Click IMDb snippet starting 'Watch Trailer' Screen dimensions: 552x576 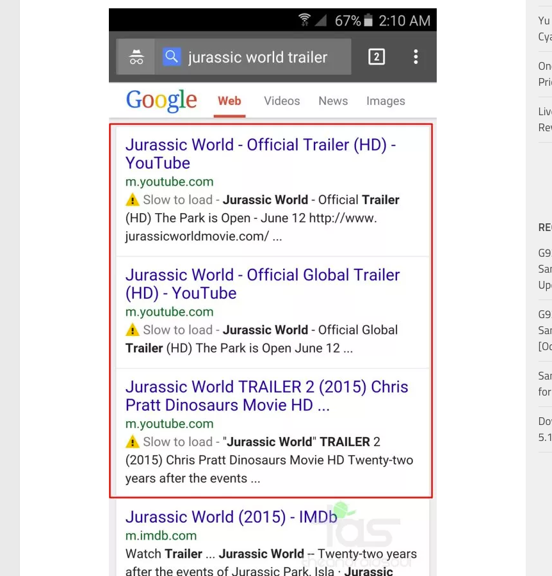[271, 562]
